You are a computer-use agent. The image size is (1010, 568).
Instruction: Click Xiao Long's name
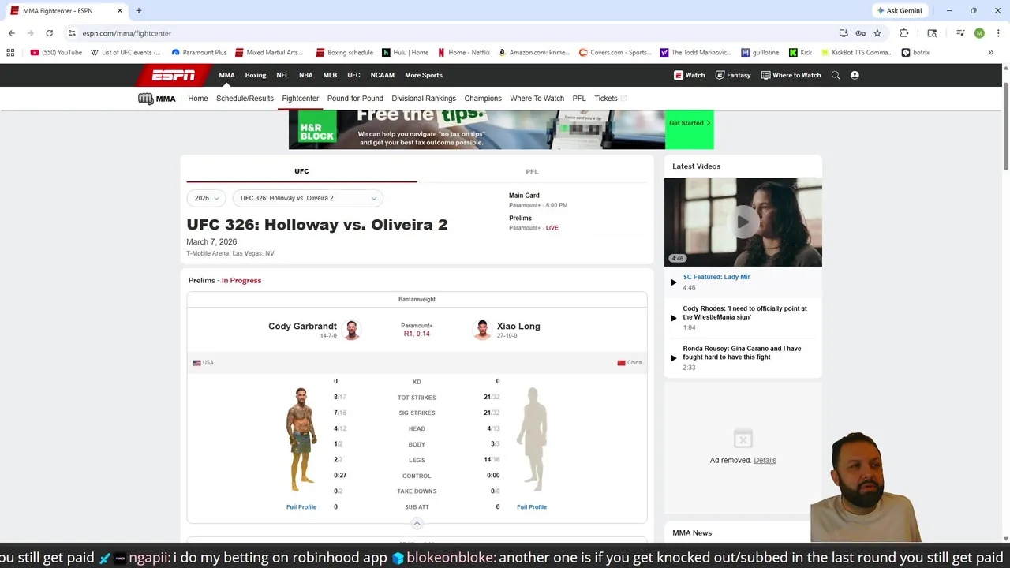518,326
